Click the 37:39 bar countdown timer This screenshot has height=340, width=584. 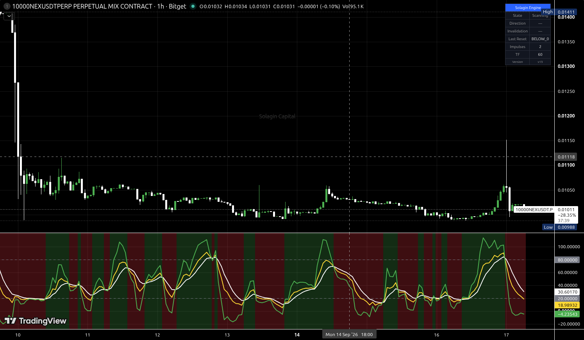coord(564,221)
